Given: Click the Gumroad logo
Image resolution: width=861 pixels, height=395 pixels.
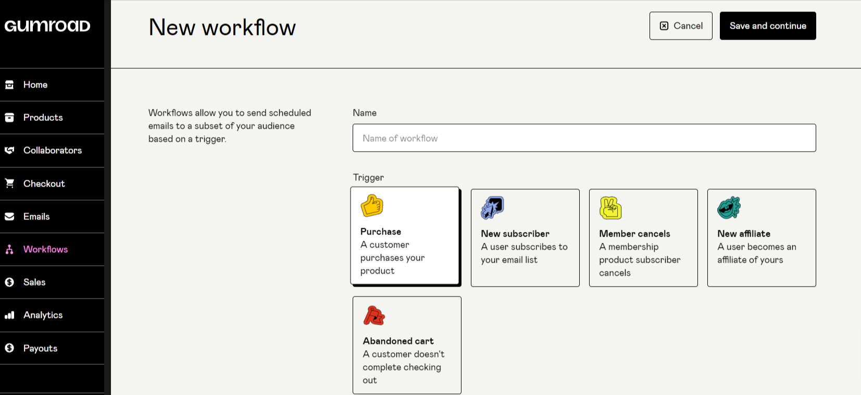Looking at the screenshot, I should [x=47, y=26].
